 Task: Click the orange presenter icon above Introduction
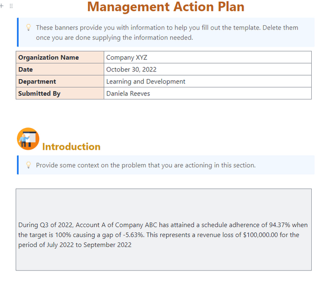tap(28, 139)
